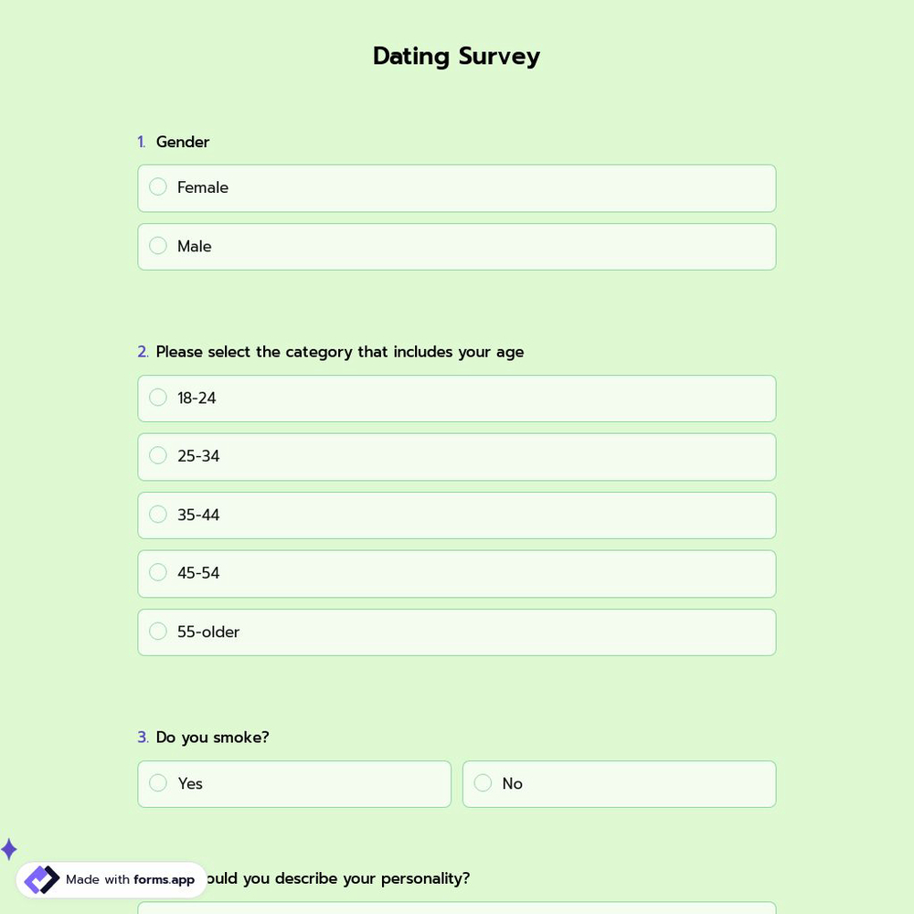914x914 pixels.
Task: Click the Dating Survey title
Action: point(456,56)
